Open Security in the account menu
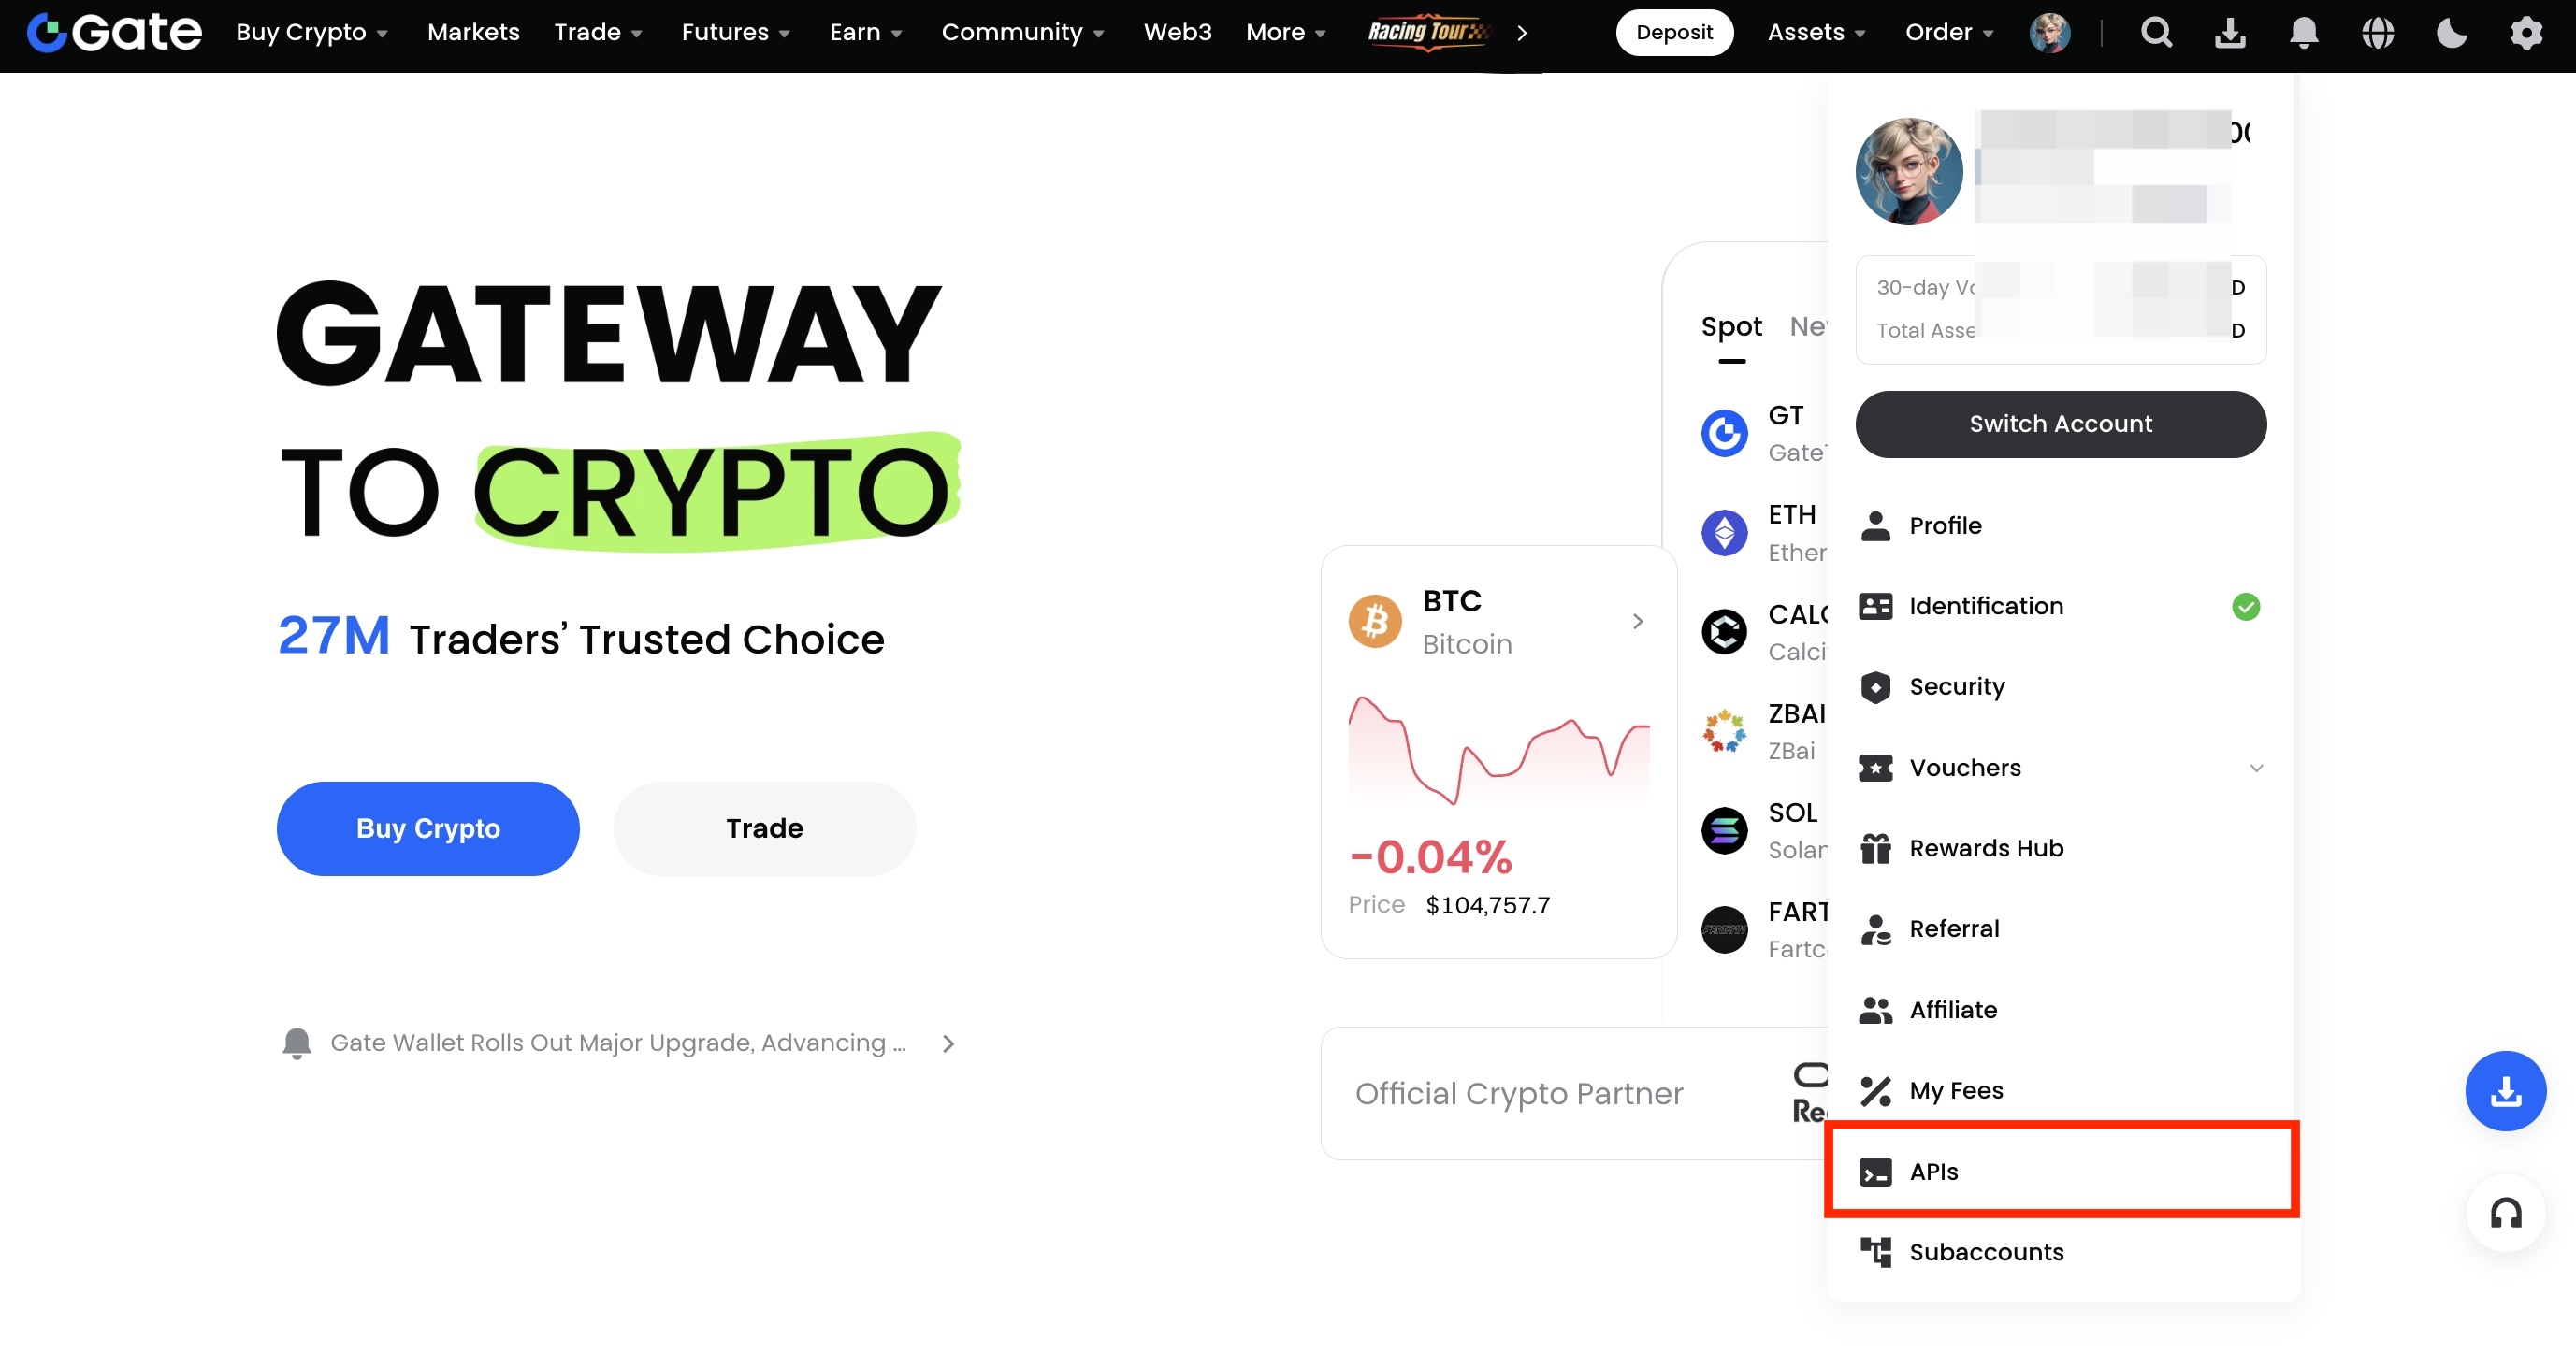The height and width of the screenshot is (1352, 2576). click(x=1957, y=686)
